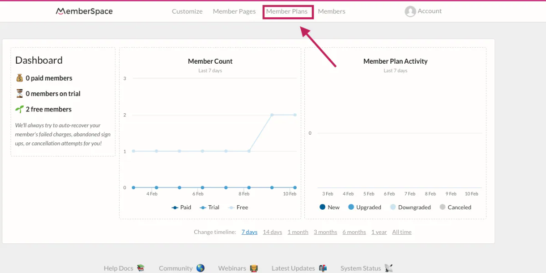Toggle the Downgraded legend item
546x273 pixels.
point(410,207)
